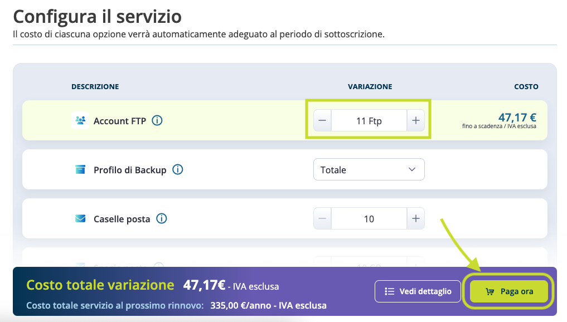This screenshot has width=567, height=322.
Task: Click the DESCRIZIONE column header
Action: (x=95, y=87)
